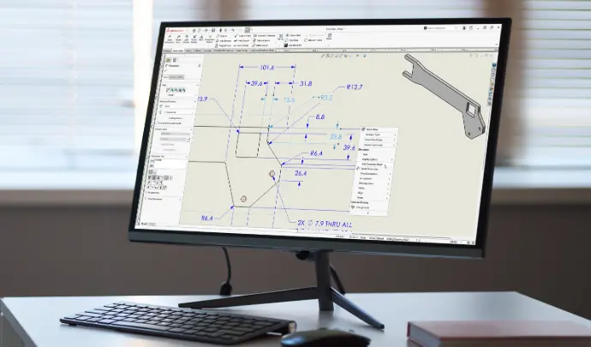Click the Save icon in the title bar

point(213,30)
